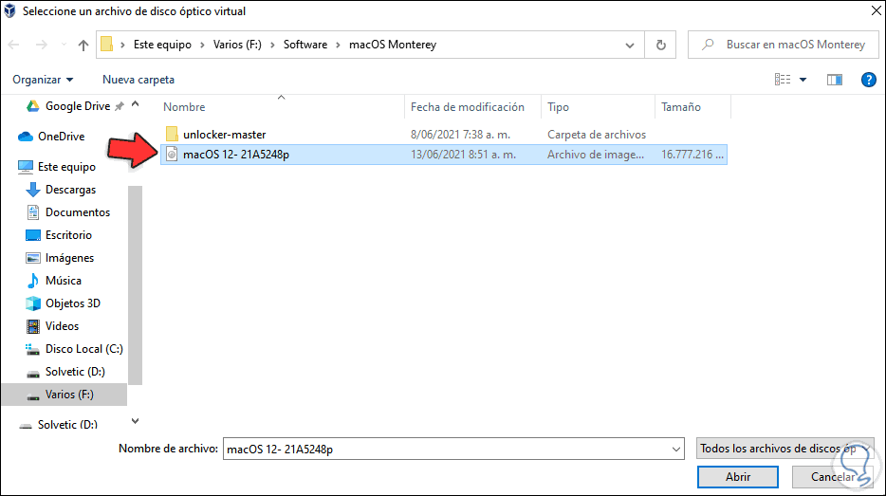The width and height of the screenshot is (886, 496).
Task: Click macOS Monterey breadcrumb segment
Action: pyautogui.click(x=393, y=45)
